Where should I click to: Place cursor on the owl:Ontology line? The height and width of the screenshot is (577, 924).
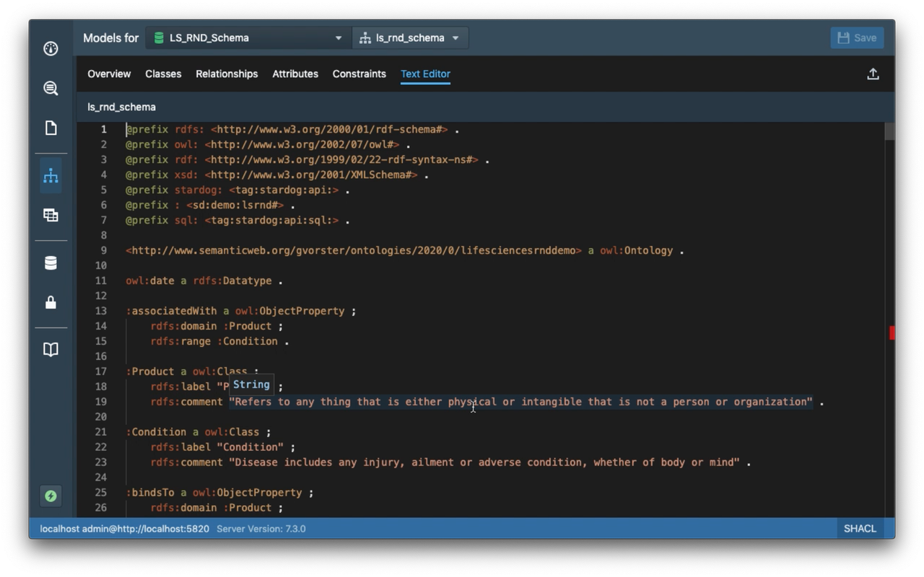(x=404, y=251)
